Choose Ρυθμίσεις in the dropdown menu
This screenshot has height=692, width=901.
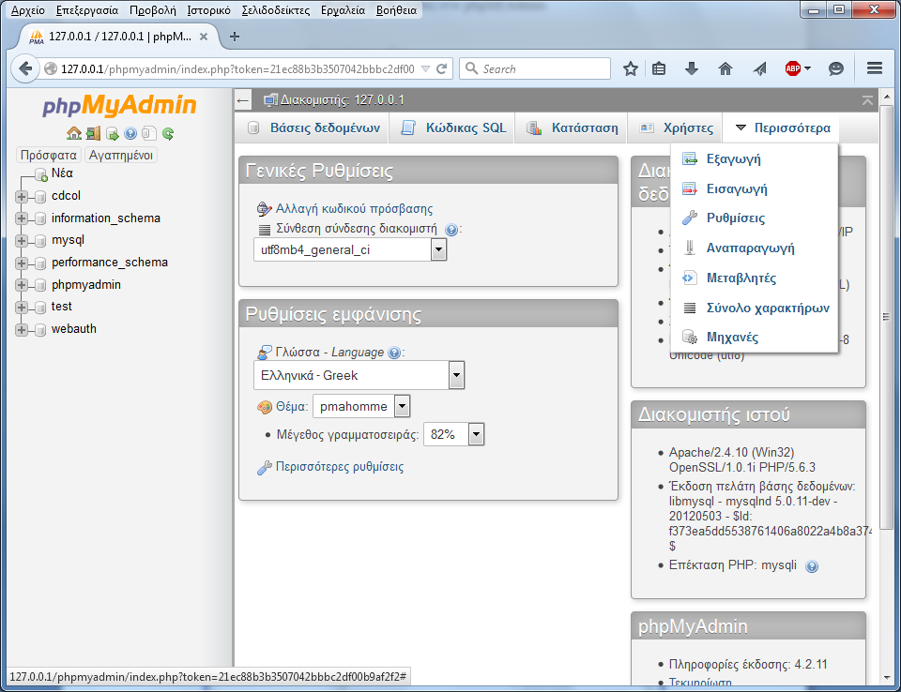[754, 218]
